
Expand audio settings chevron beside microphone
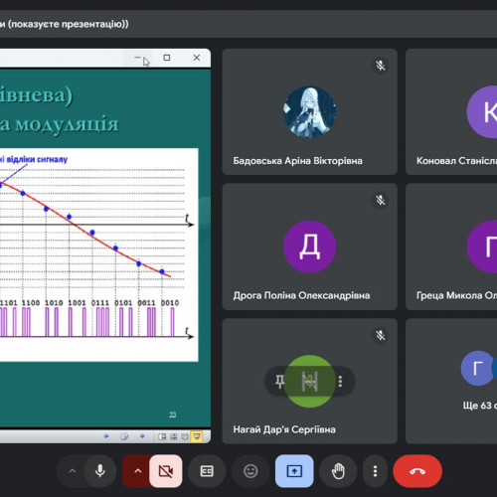point(72,471)
